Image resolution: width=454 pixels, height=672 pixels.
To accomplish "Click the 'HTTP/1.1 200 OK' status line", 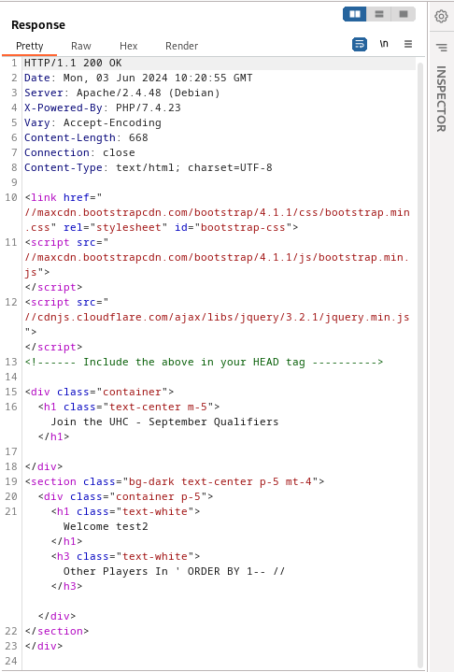I will point(73,63).
